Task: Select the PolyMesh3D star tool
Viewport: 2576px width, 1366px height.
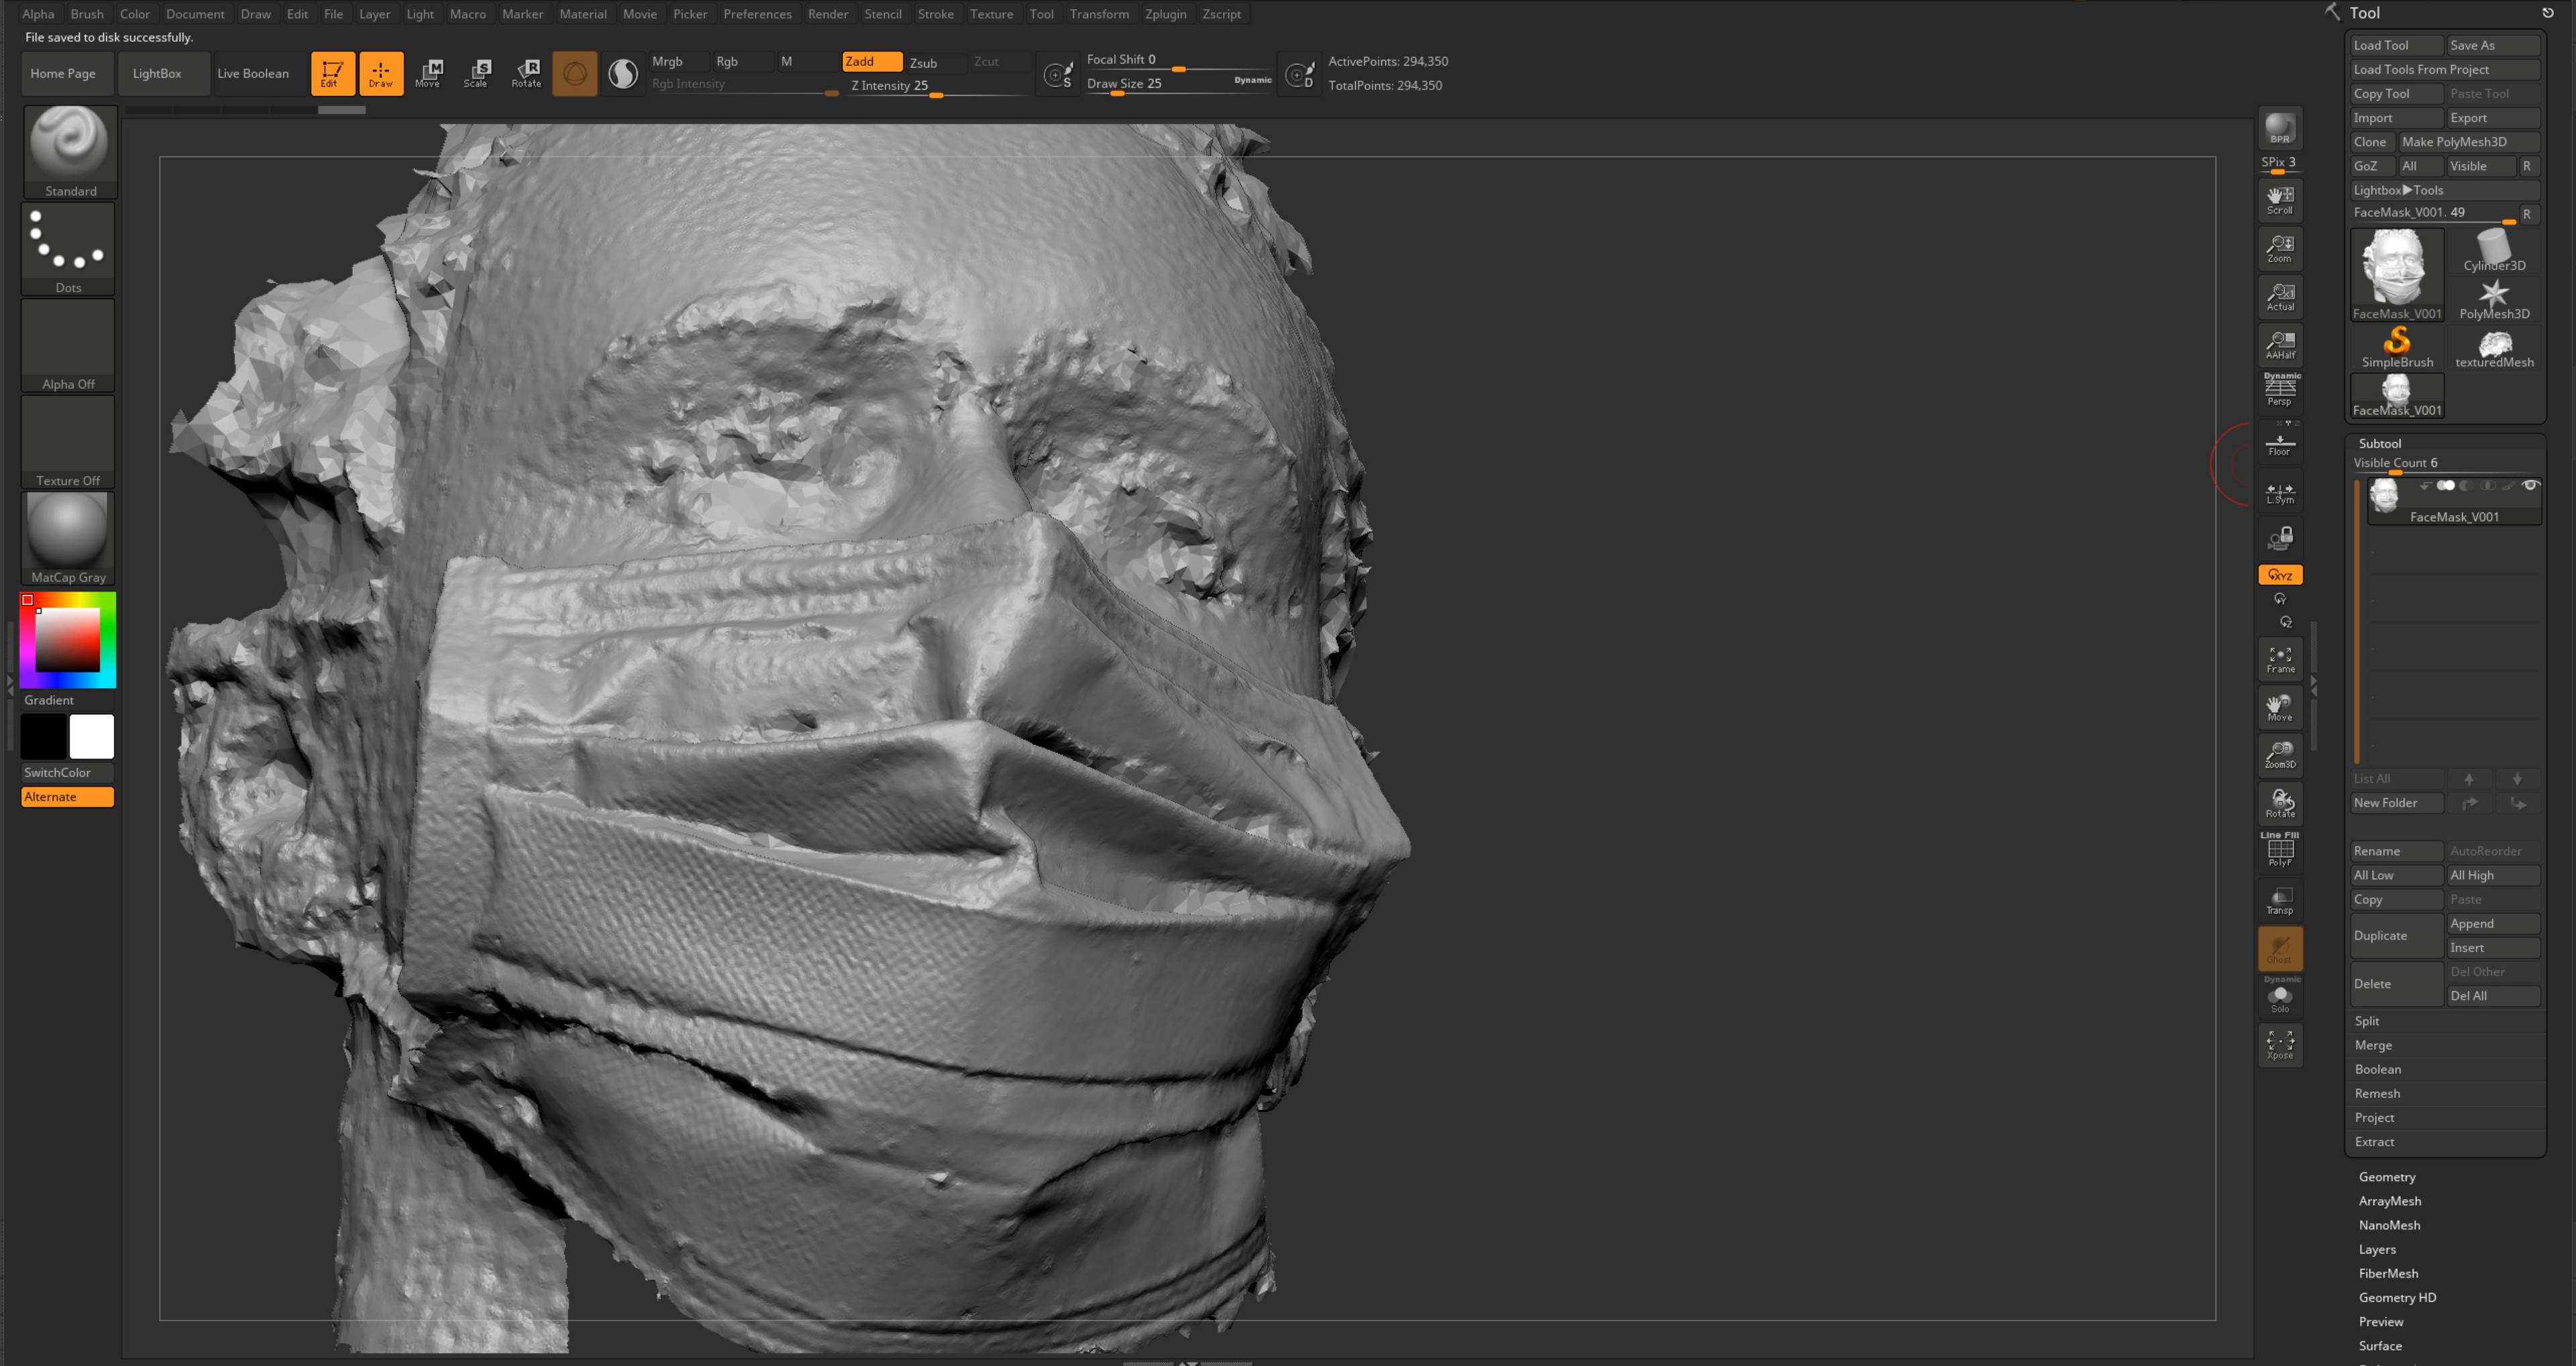Action: click(x=2494, y=299)
